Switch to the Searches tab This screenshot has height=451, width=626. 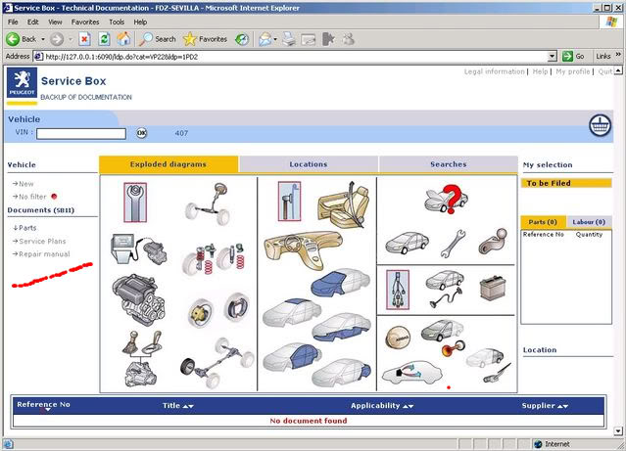[449, 164]
